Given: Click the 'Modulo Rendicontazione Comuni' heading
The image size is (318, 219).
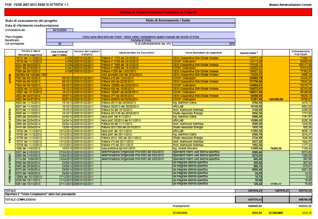Looking at the screenshot, I should [290, 5].
